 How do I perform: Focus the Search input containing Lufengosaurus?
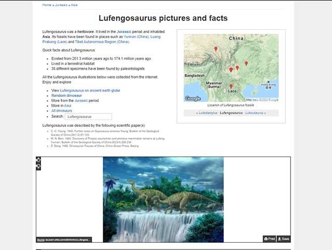88,116
